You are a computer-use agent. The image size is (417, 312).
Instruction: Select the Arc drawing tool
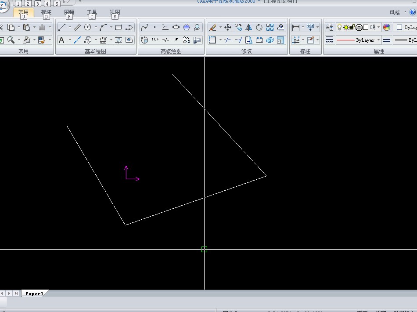(x=103, y=27)
